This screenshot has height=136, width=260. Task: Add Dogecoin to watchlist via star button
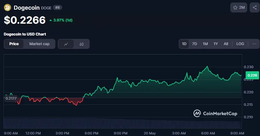[x=239, y=7]
